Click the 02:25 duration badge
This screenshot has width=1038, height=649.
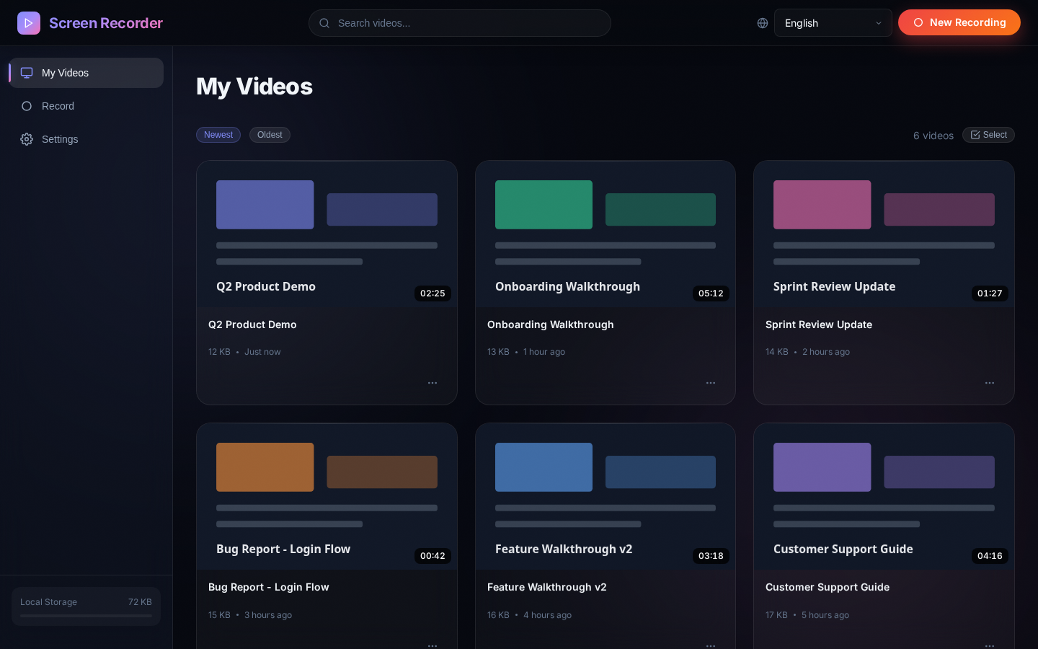pos(432,293)
